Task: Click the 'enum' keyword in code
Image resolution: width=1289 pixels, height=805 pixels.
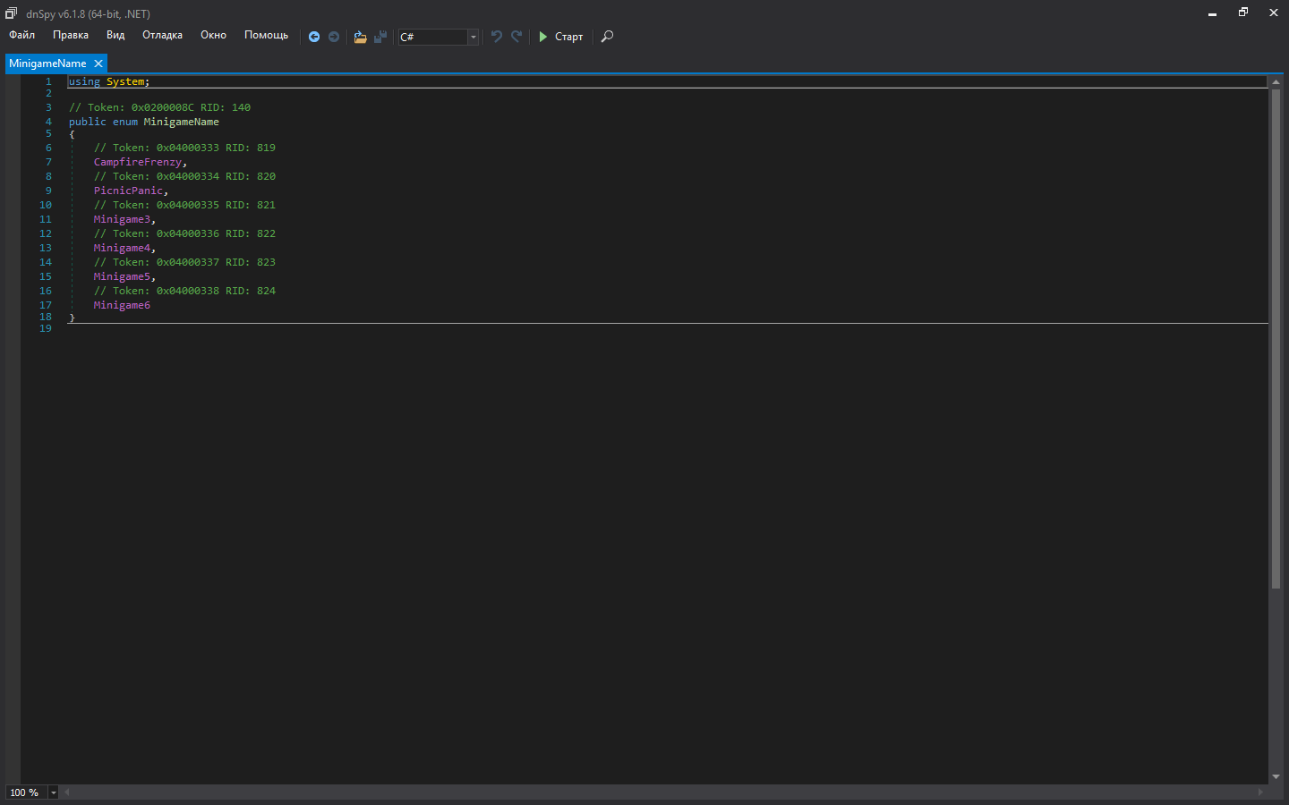Action: (x=125, y=122)
